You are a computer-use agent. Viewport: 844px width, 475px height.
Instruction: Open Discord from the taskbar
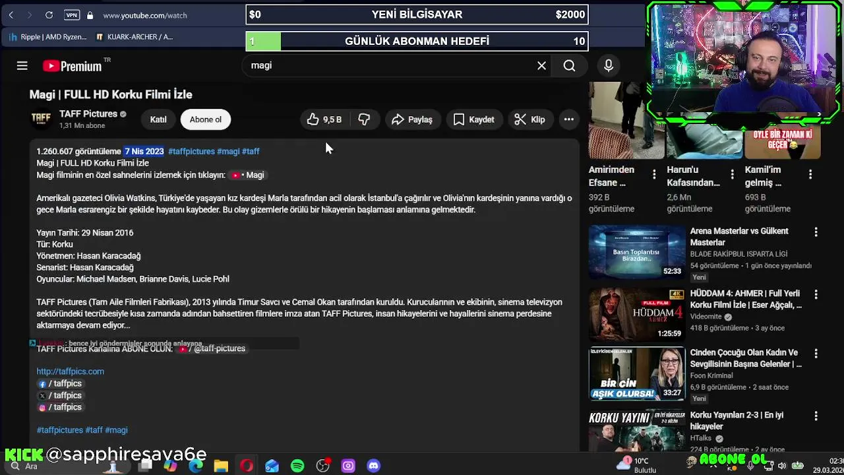[x=373, y=466]
